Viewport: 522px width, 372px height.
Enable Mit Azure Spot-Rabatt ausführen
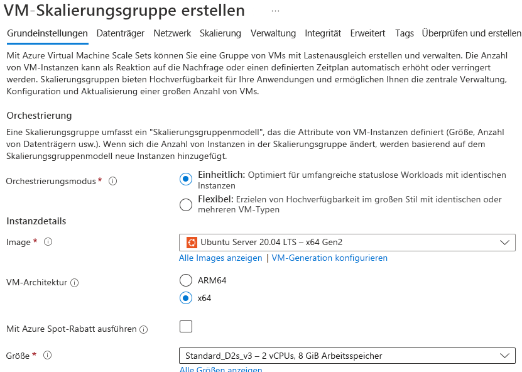click(186, 327)
